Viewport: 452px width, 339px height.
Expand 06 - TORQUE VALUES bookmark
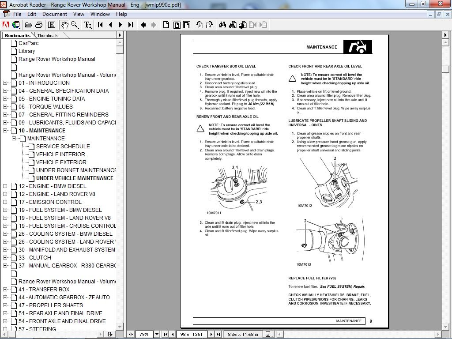pos(5,107)
